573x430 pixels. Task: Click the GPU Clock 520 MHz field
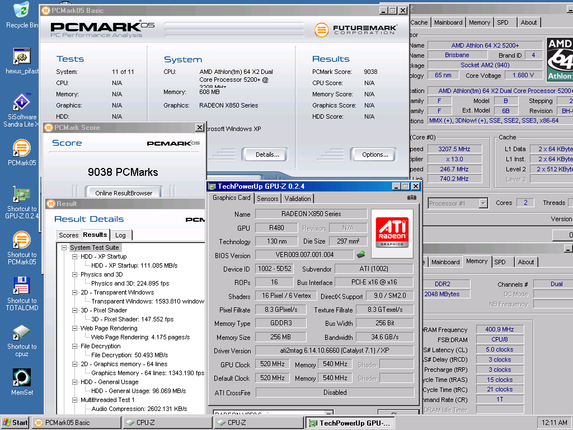(x=273, y=364)
